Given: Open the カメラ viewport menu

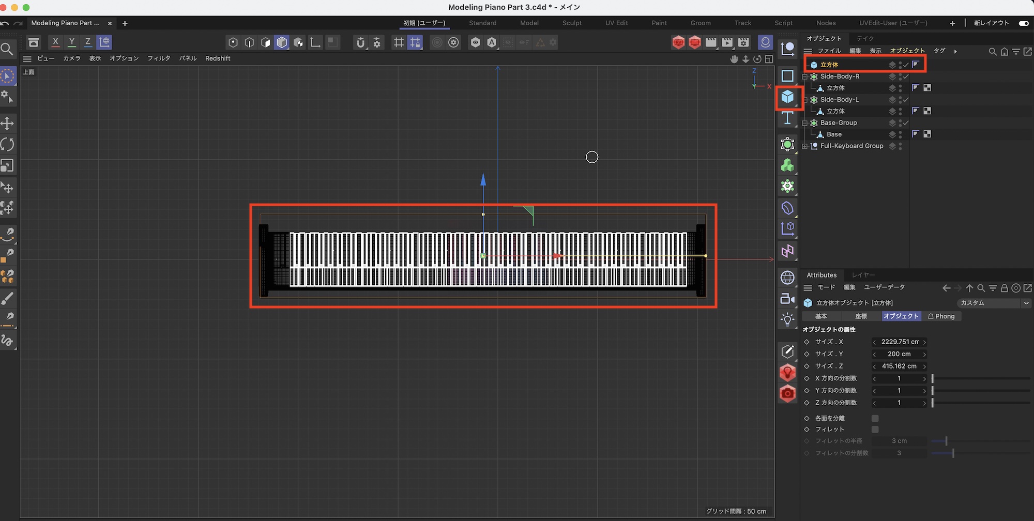Looking at the screenshot, I should 71,58.
